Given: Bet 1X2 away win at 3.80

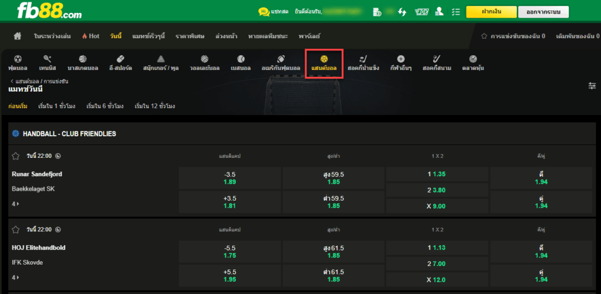Looking at the screenshot, I should [437, 190].
